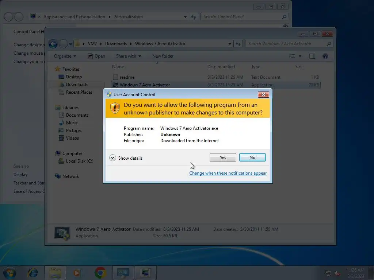Click Yes in User Account Control dialog

click(x=223, y=157)
